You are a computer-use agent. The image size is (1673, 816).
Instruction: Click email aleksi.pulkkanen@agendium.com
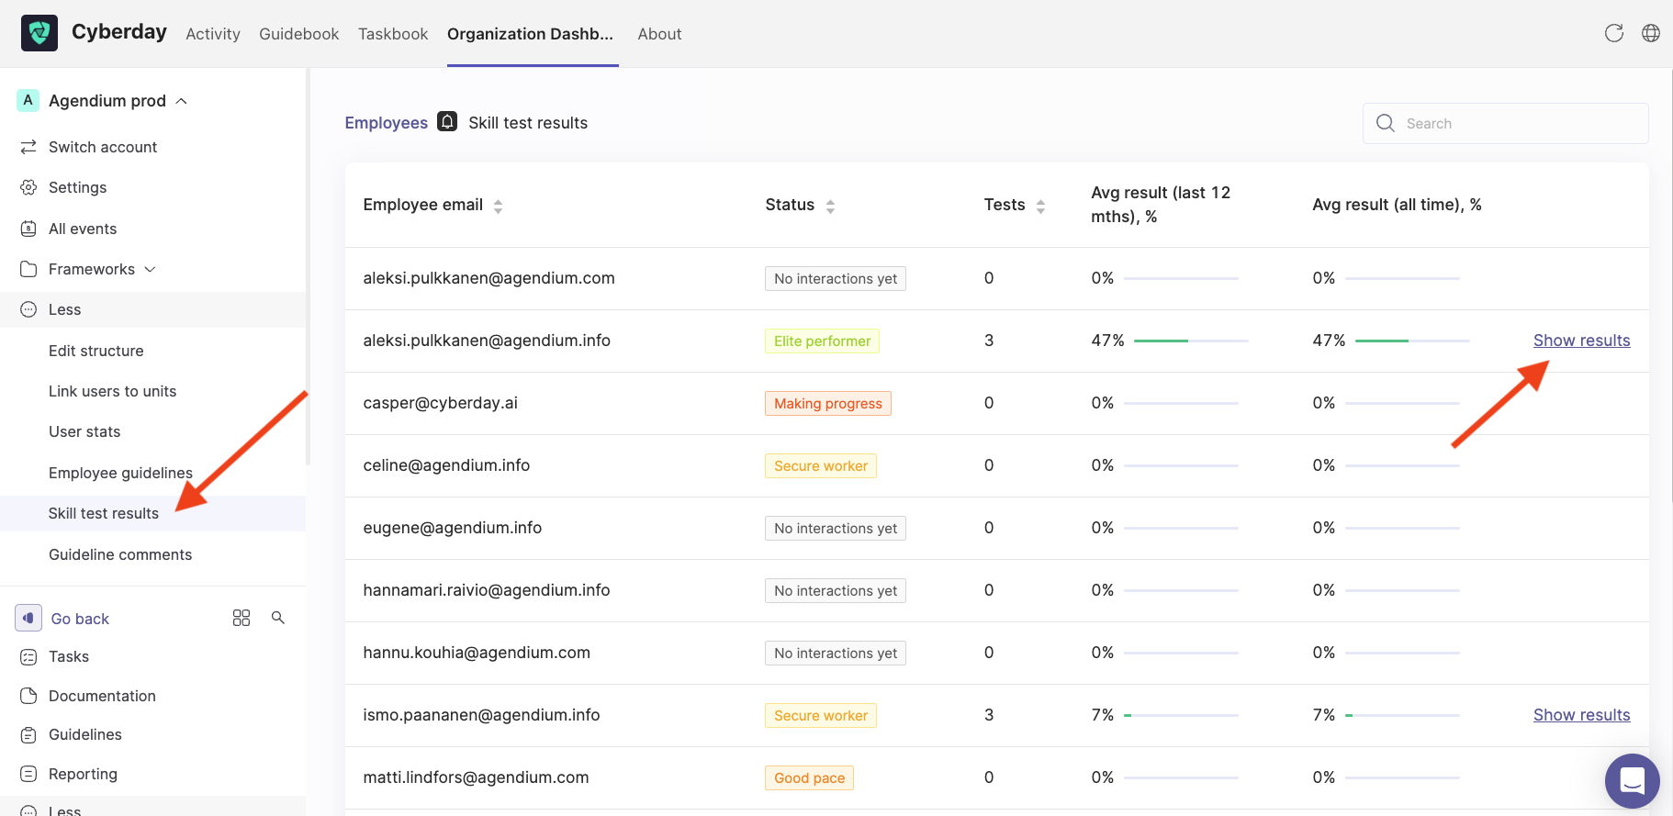[x=489, y=278]
